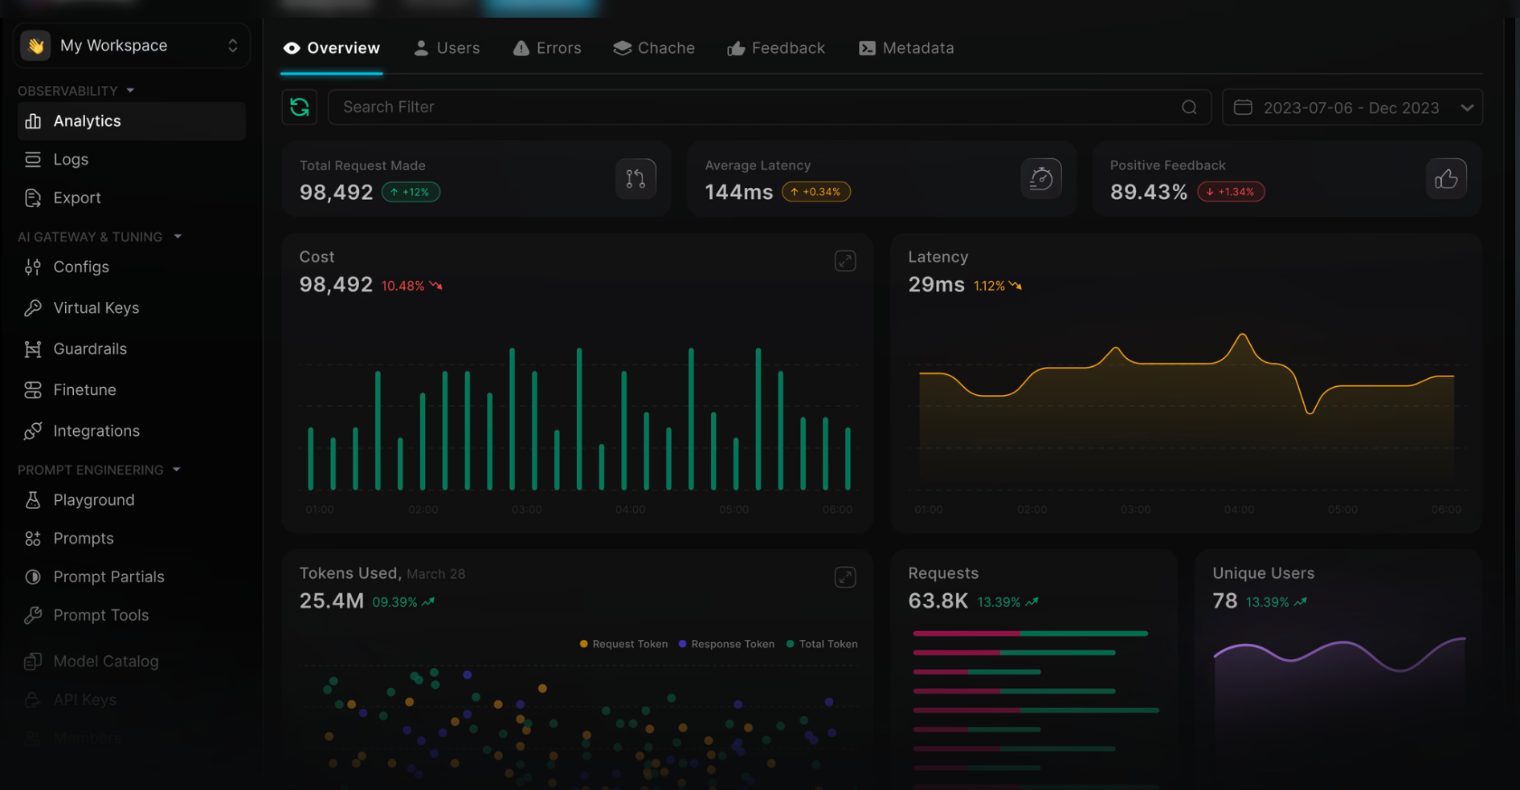Click the refresh icon beside Search Filter
Image resolution: width=1520 pixels, height=790 pixels.
click(300, 107)
